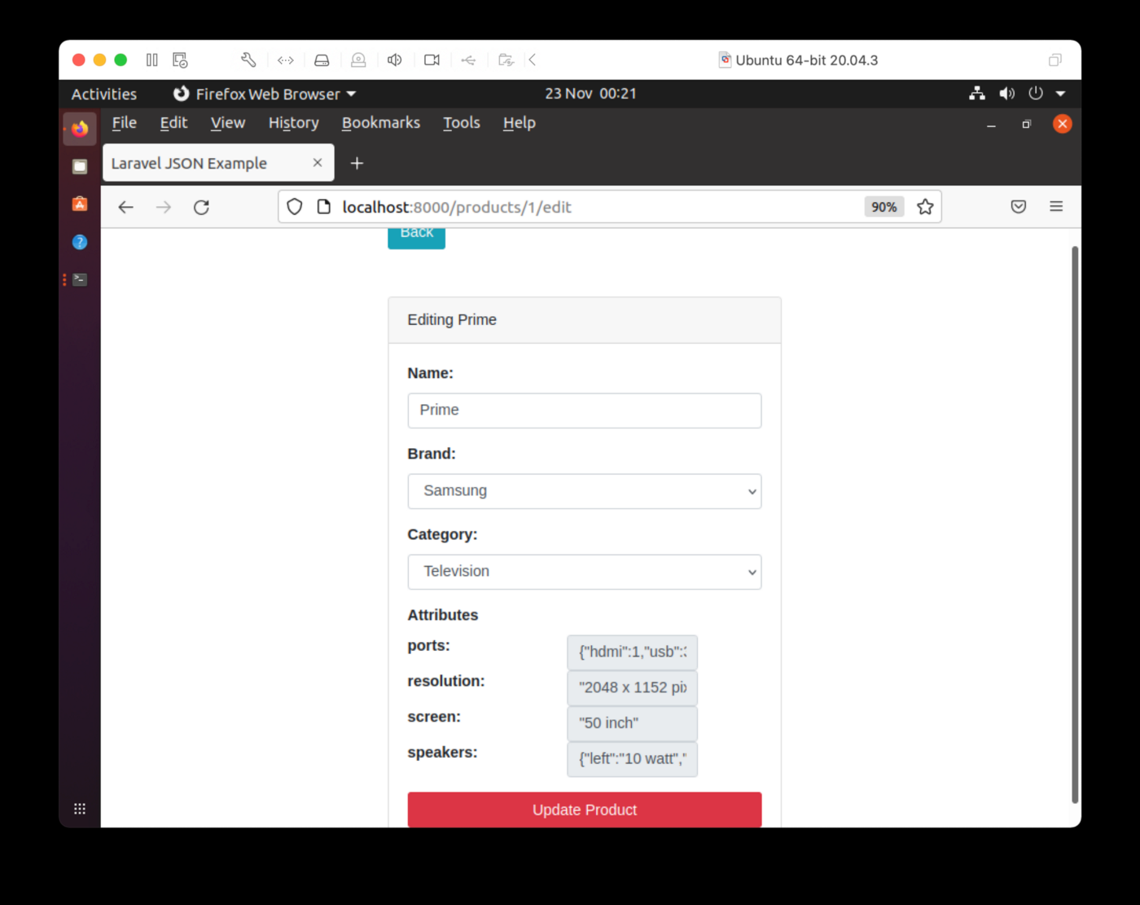1140x905 pixels.
Task: Click the Activities button
Action: pyautogui.click(x=104, y=94)
